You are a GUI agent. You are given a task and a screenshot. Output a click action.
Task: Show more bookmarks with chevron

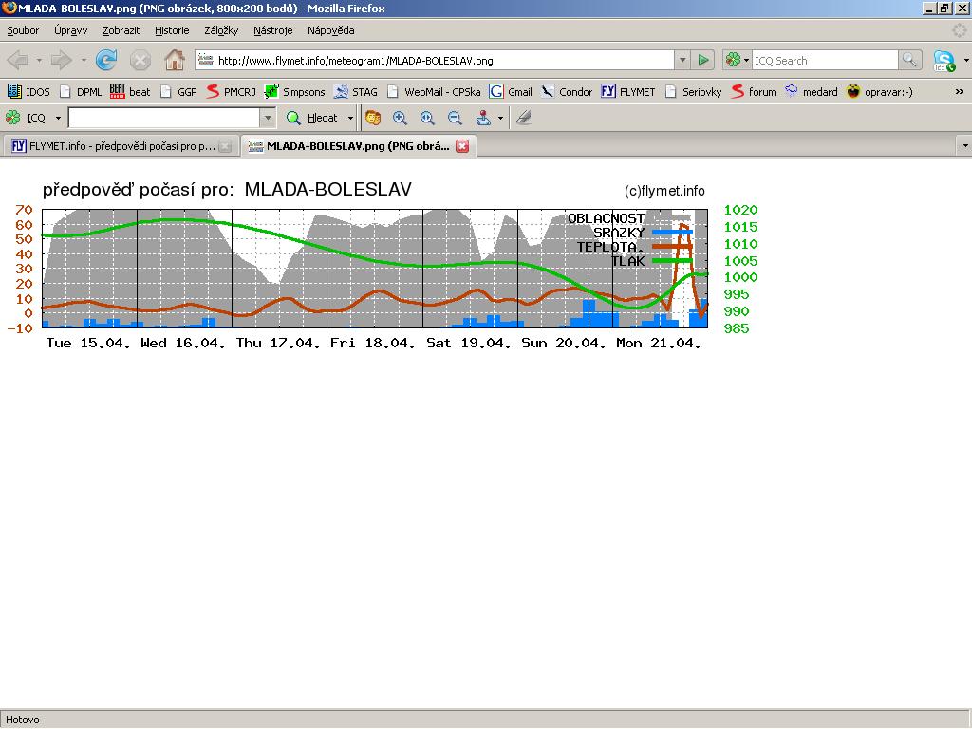tap(959, 92)
